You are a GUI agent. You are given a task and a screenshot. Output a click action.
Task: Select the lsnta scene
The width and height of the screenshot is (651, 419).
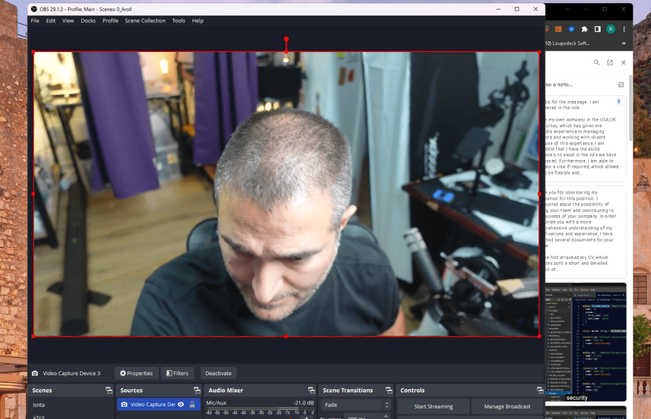pyautogui.click(x=39, y=404)
